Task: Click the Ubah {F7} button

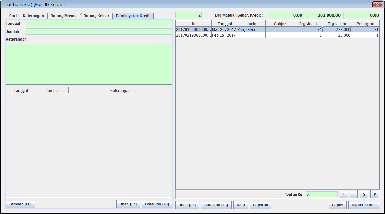Action: point(128,204)
